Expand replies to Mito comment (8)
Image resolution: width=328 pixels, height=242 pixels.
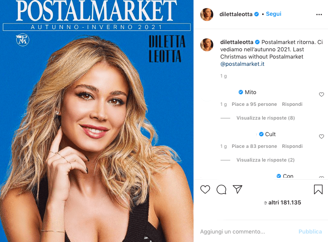point(265,118)
